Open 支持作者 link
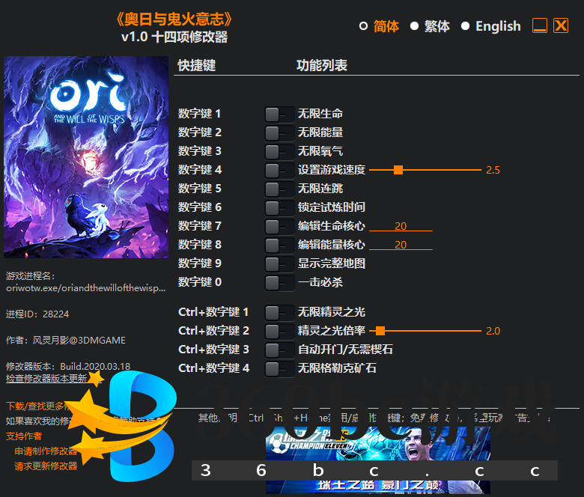Image resolution: width=584 pixels, height=497 pixels. pyautogui.click(x=24, y=436)
